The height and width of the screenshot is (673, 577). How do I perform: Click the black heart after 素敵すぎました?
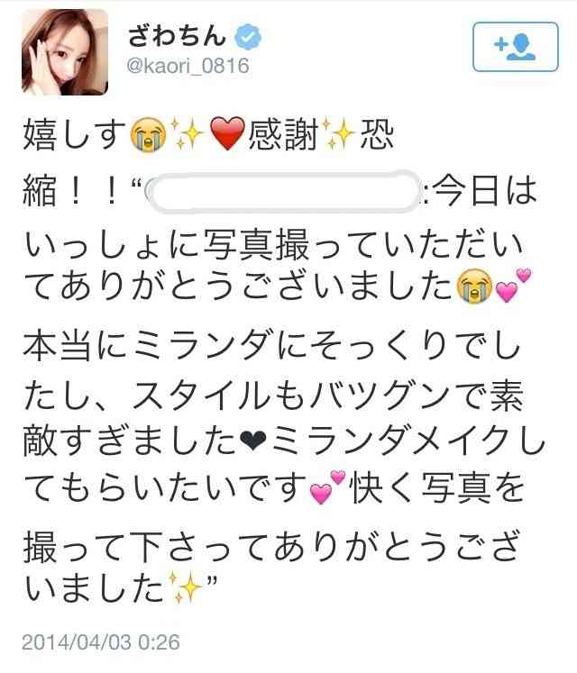253,441
